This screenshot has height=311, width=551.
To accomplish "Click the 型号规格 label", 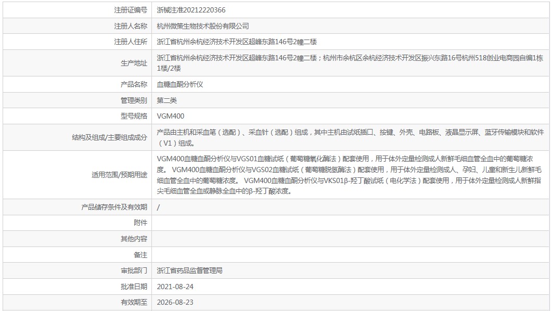I will click(x=134, y=116).
